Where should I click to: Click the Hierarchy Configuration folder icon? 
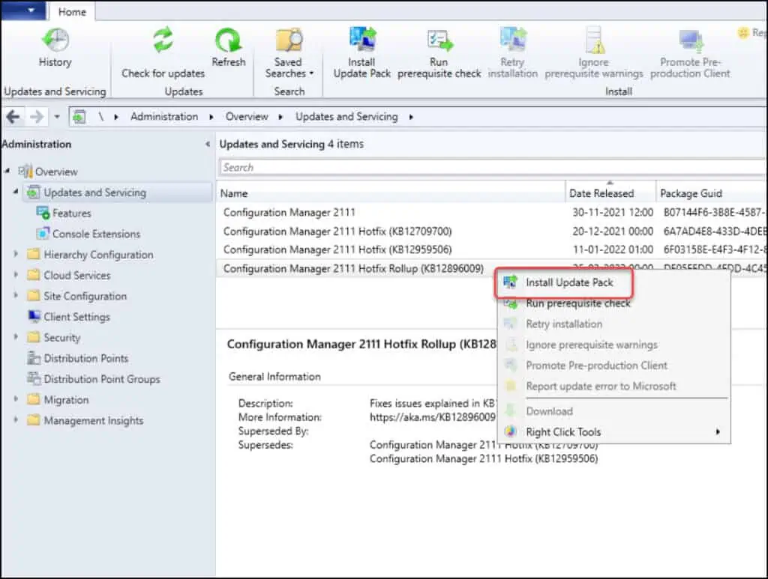click(x=34, y=254)
